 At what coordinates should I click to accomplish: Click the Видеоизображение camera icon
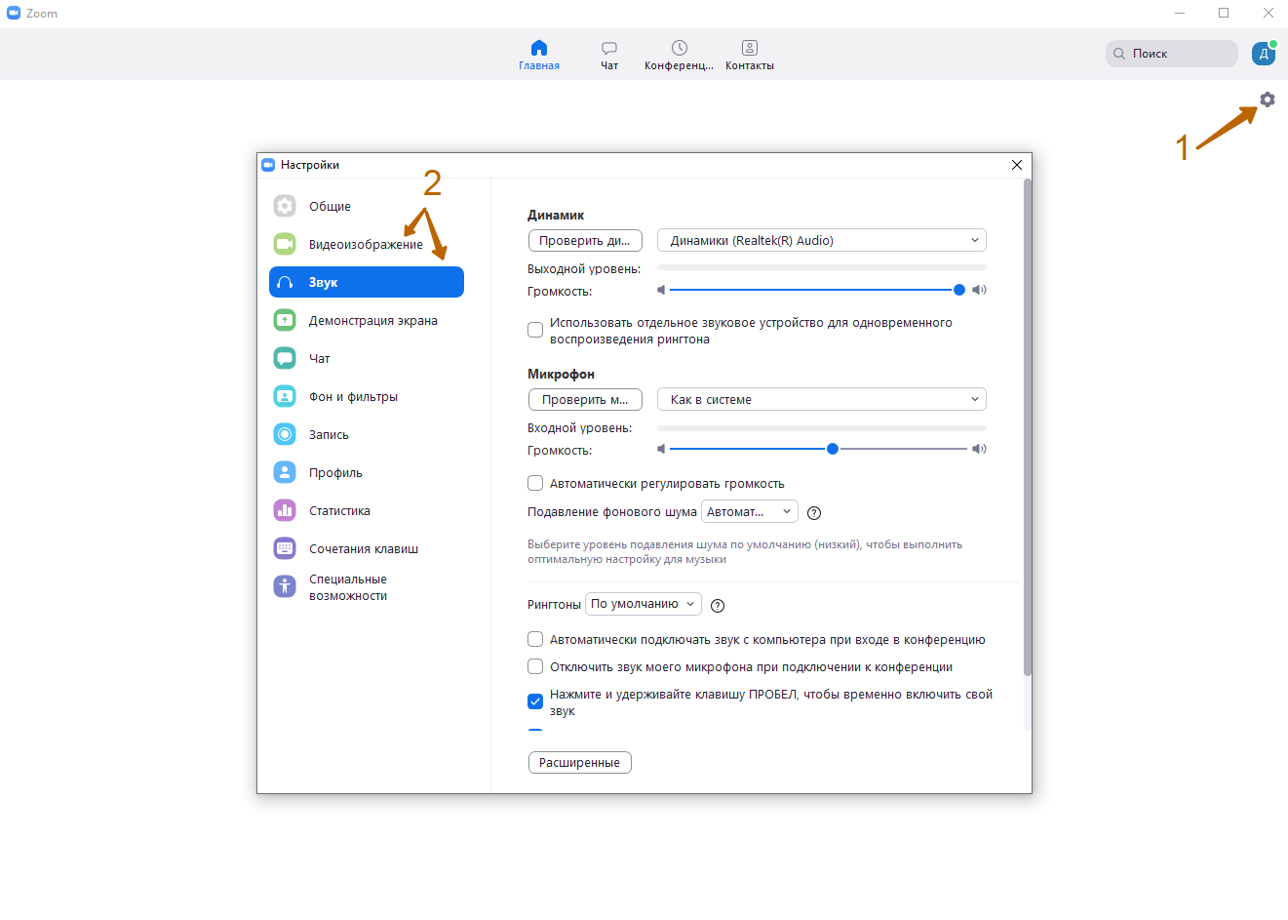(285, 244)
